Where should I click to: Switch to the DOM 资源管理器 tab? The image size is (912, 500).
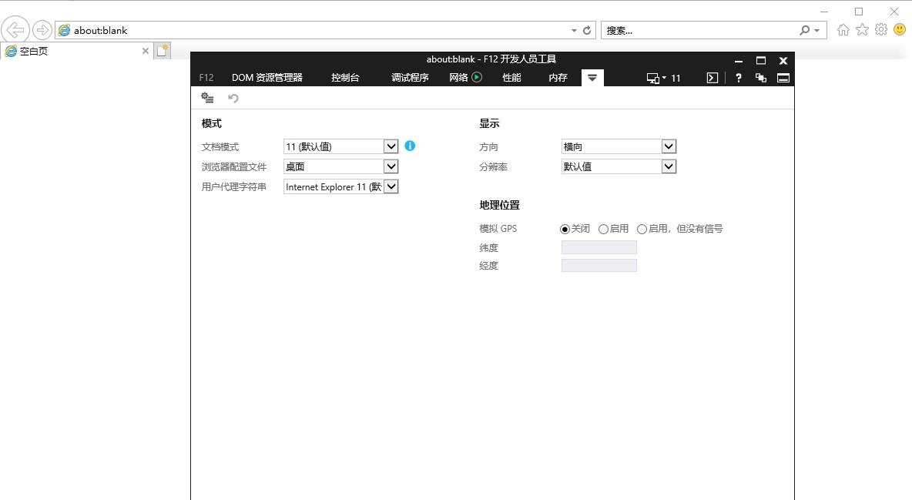pyautogui.click(x=267, y=77)
